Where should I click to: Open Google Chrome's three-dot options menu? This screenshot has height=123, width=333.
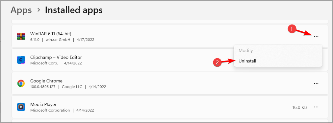[316, 83]
